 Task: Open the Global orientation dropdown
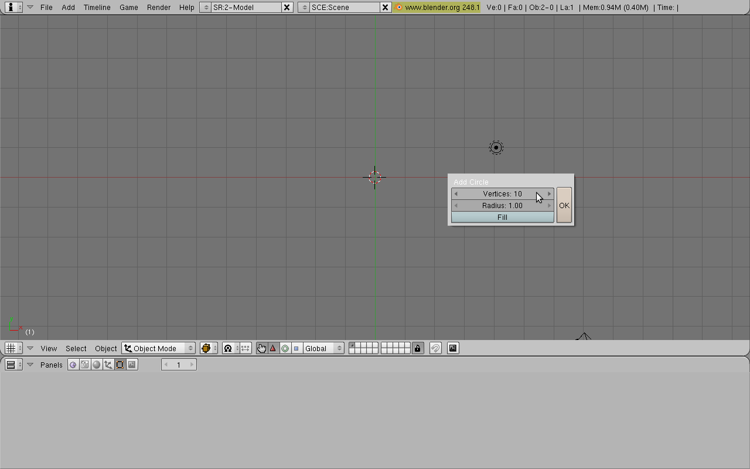(323, 348)
